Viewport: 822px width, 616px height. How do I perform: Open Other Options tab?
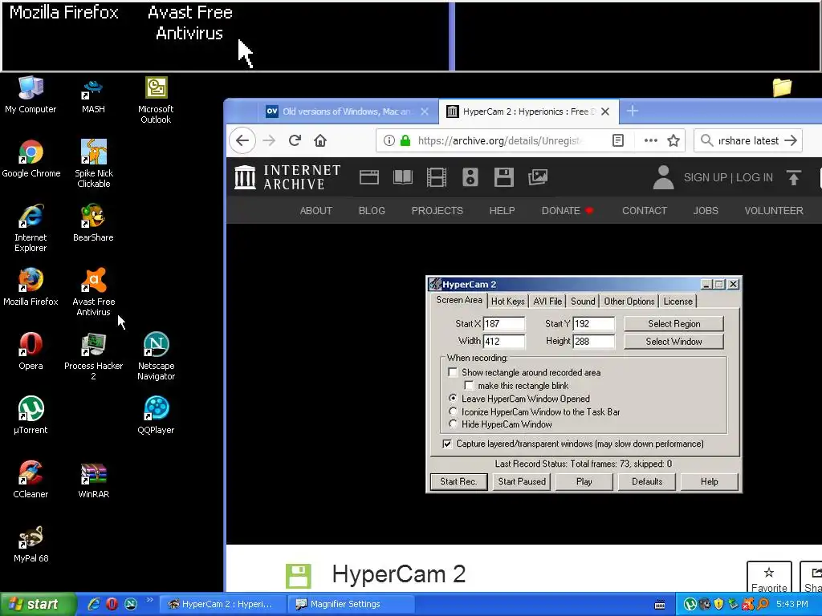[x=629, y=302]
